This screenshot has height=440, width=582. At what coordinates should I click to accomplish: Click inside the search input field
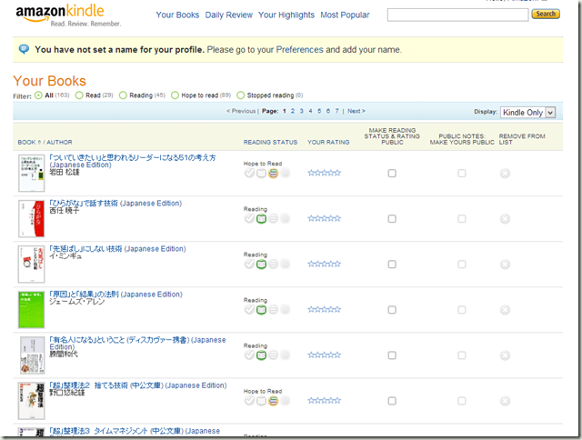pos(457,15)
